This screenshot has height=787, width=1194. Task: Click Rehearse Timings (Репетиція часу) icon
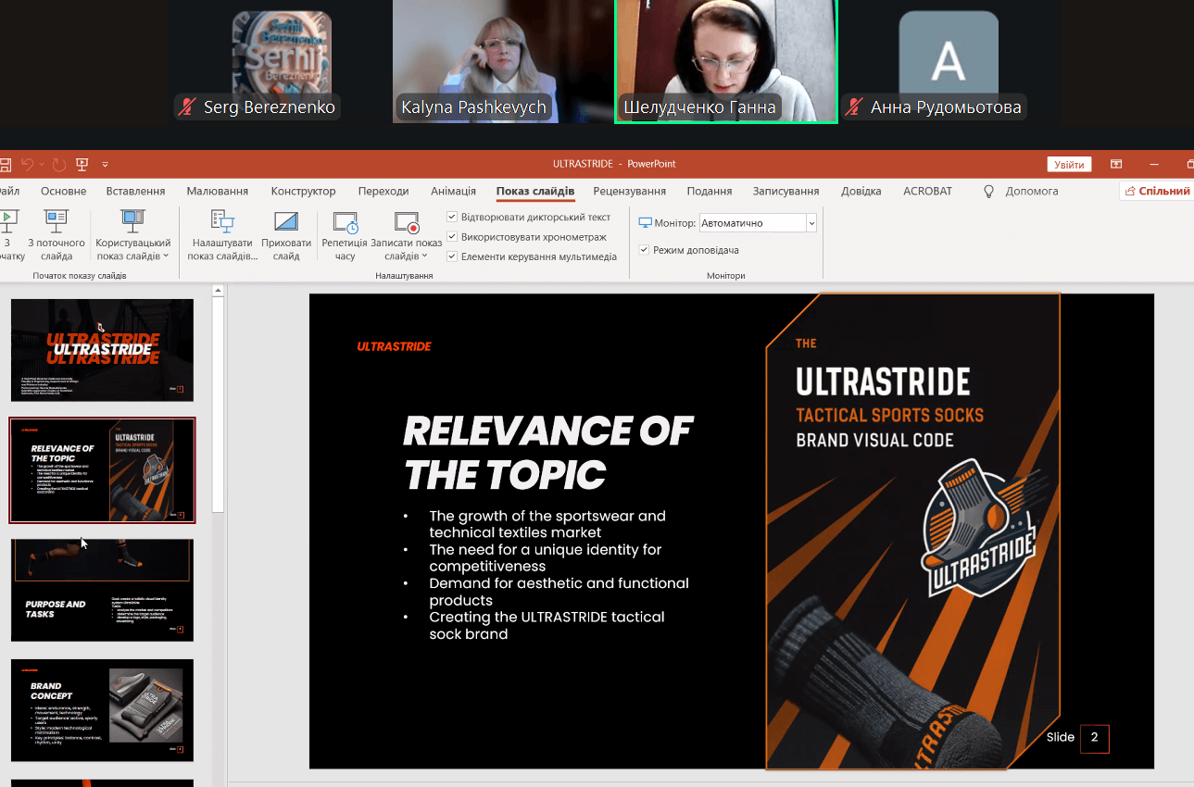pos(345,221)
